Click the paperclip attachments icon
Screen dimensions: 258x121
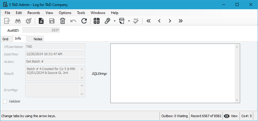pyautogui.click(x=107, y=21)
